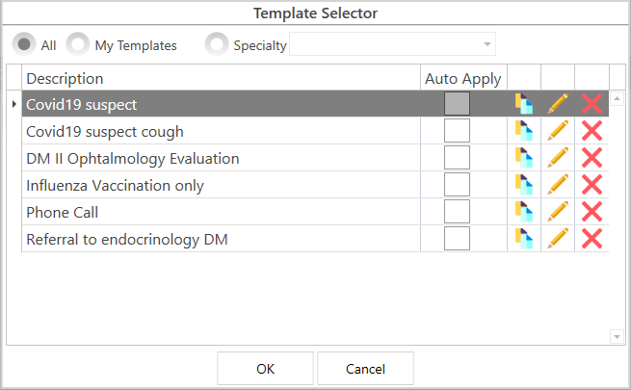
Task: Delete the DM II Ophtalmology Evaluation template
Action: (592, 158)
